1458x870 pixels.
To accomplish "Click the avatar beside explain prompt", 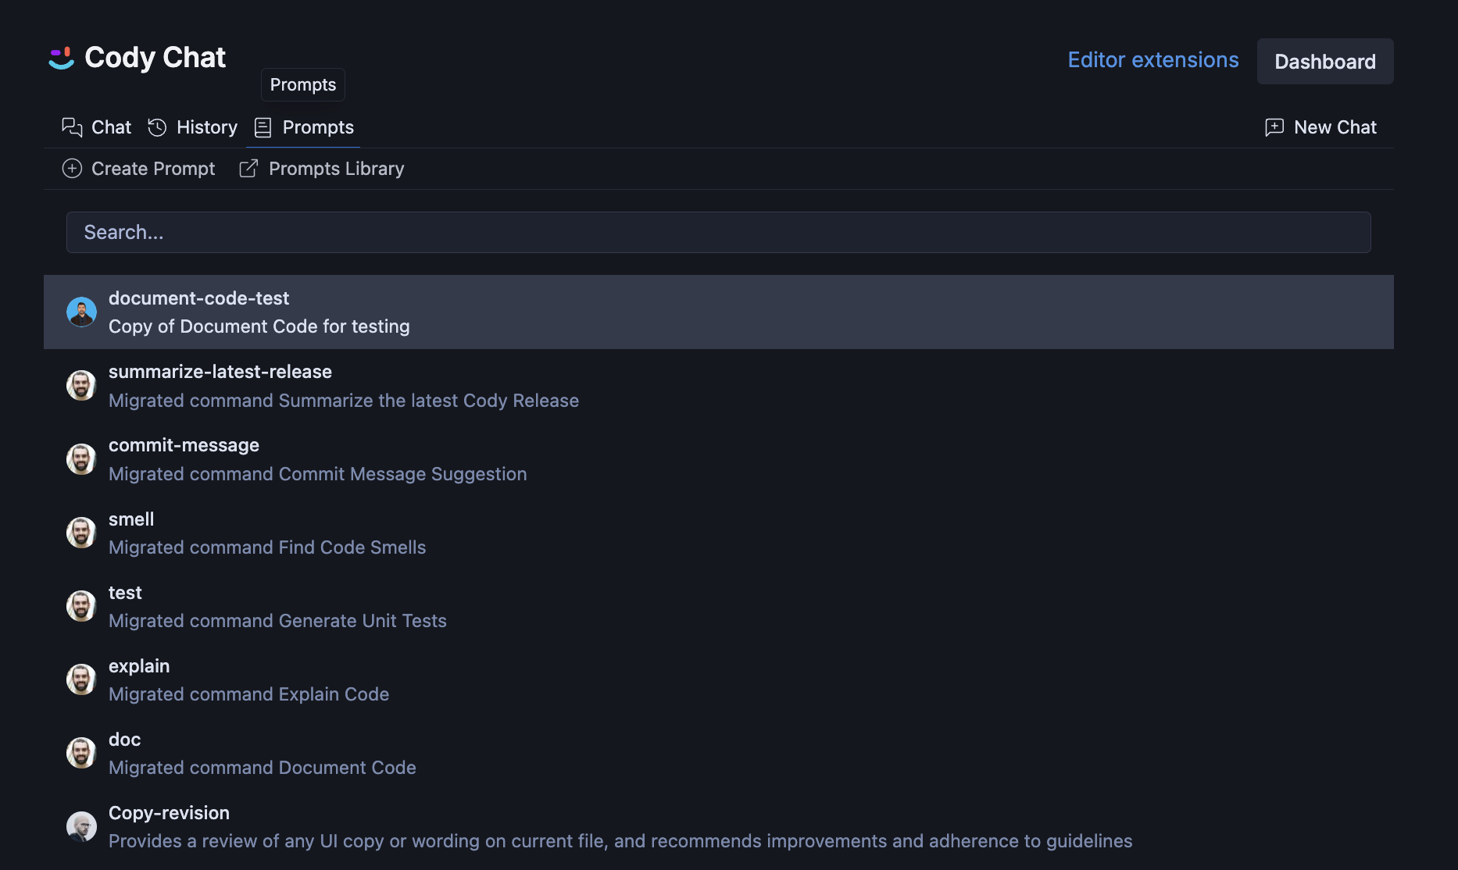I will [81, 679].
